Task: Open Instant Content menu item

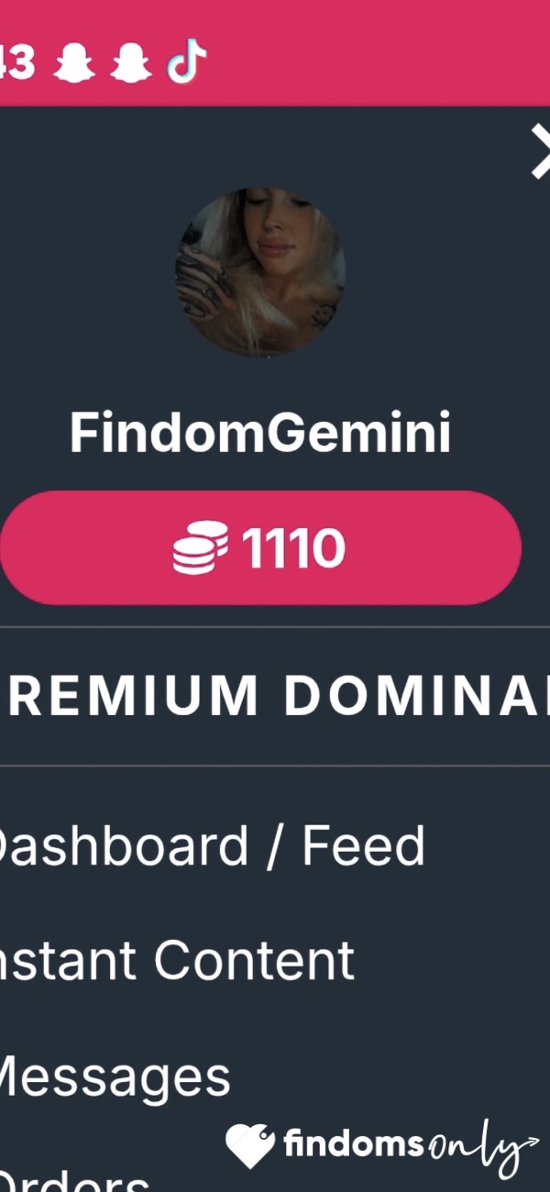Action: [x=176, y=960]
